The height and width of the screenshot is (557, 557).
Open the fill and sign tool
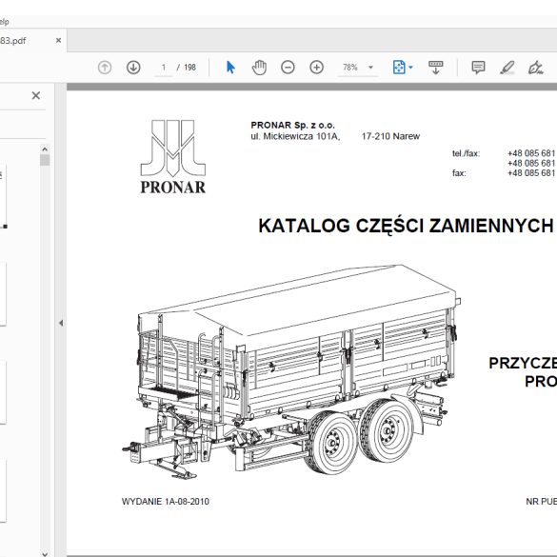coord(536,68)
